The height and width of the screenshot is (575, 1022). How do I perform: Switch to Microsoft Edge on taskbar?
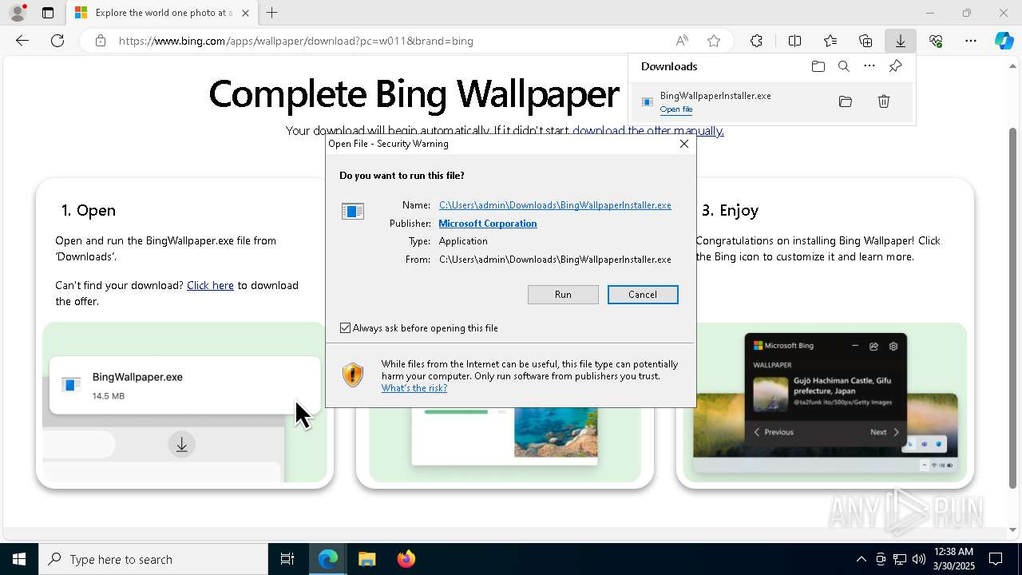tap(328, 559)
